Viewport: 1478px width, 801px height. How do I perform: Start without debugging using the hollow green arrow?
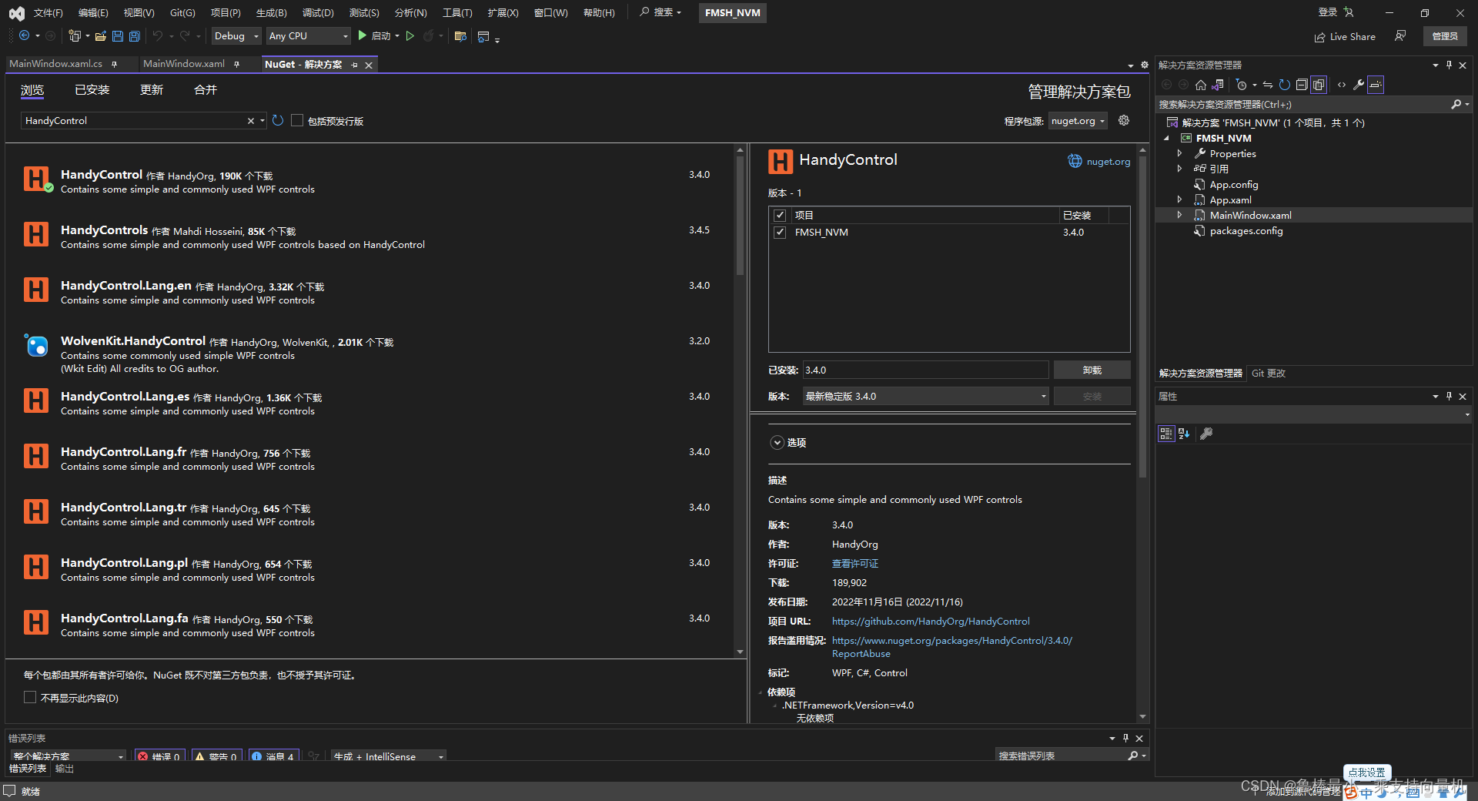(410, 36)
